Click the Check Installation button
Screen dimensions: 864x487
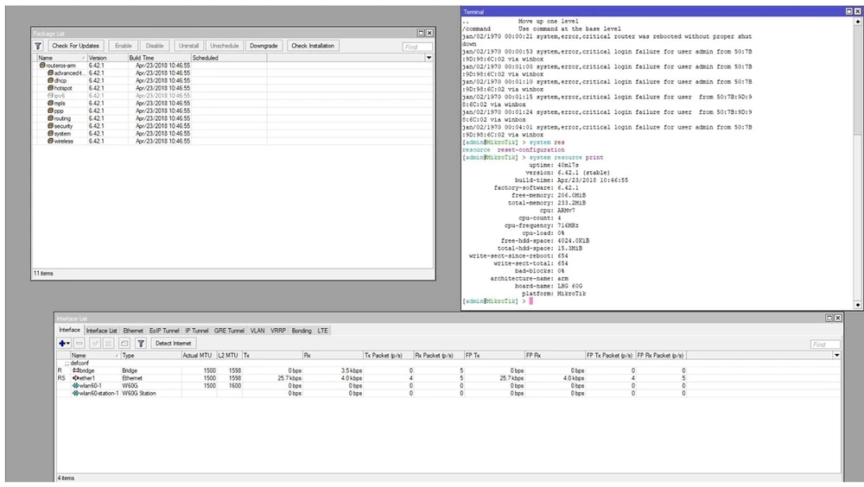coord(313,46)
